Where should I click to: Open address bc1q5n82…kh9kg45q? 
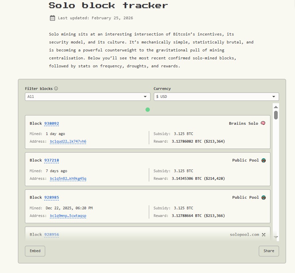point(68,179)
